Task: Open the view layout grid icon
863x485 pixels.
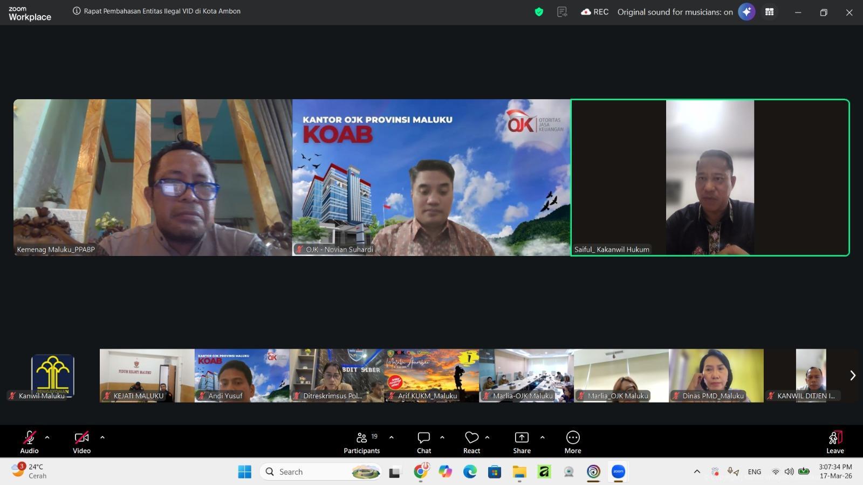Action: point(770,12)
